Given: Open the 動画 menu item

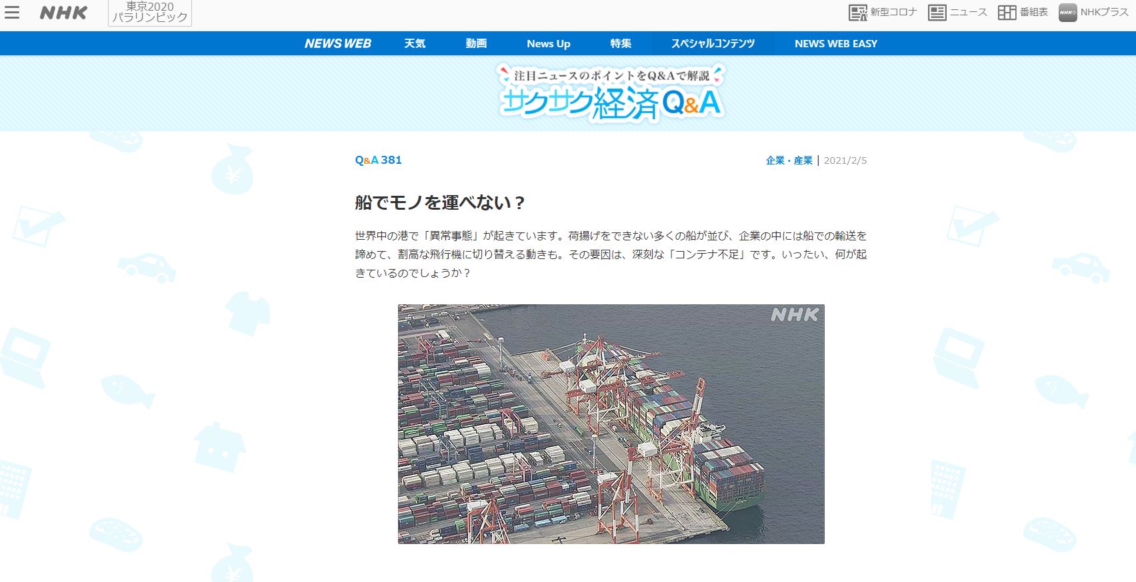Looking at the screenshot, I should (476, 43).
